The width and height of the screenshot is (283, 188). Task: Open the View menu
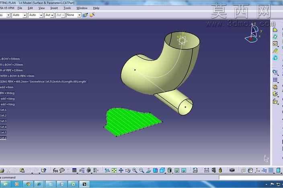click(x=41, y=8)
